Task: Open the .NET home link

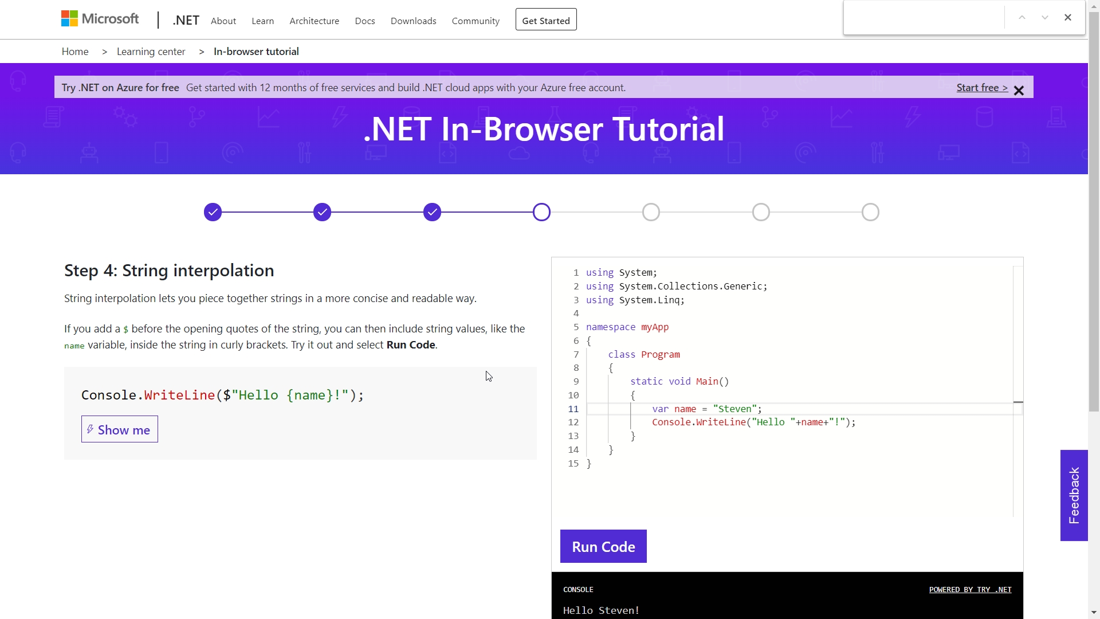Action: [186, 21]
